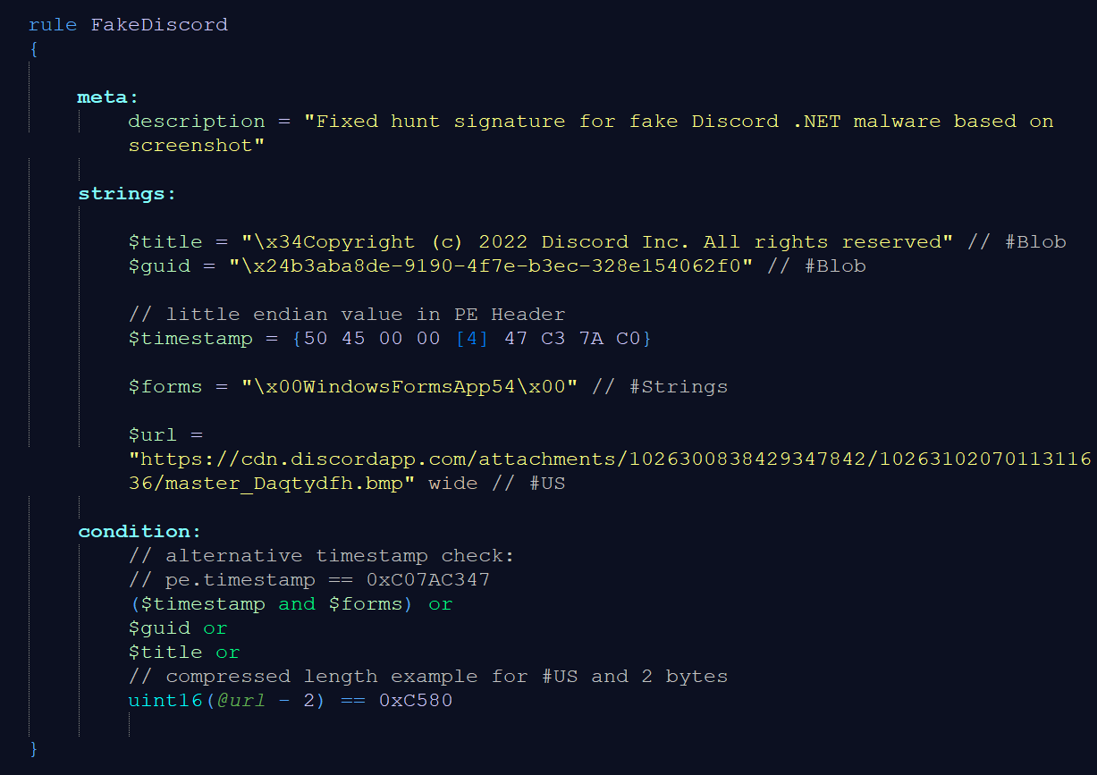Click the 'description' identifier
The height and width of the screenshot is (775, 1097).
pyautogui.click(x=197, y=122)
